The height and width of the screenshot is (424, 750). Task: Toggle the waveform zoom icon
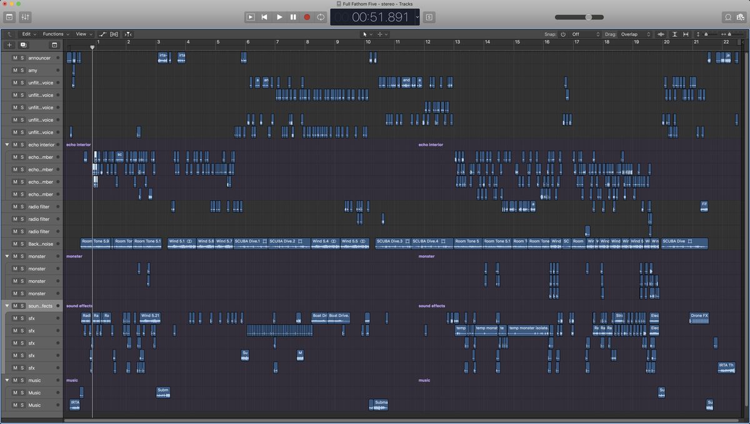(661, 34)
